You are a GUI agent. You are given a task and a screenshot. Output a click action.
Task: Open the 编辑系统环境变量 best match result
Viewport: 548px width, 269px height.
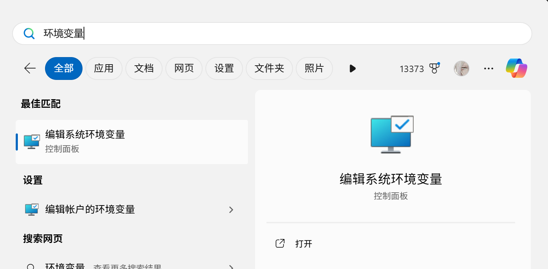coord(131,142)
